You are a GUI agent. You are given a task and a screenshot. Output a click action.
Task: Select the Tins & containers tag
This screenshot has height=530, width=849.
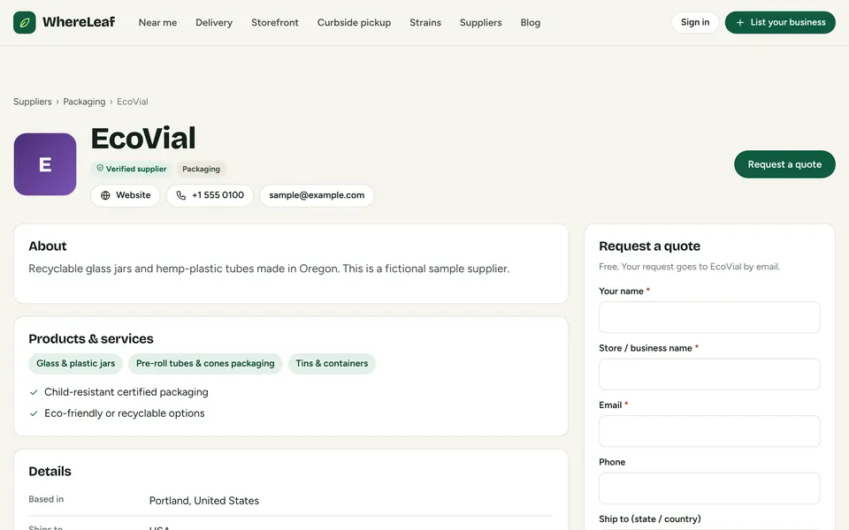[332, 363]
